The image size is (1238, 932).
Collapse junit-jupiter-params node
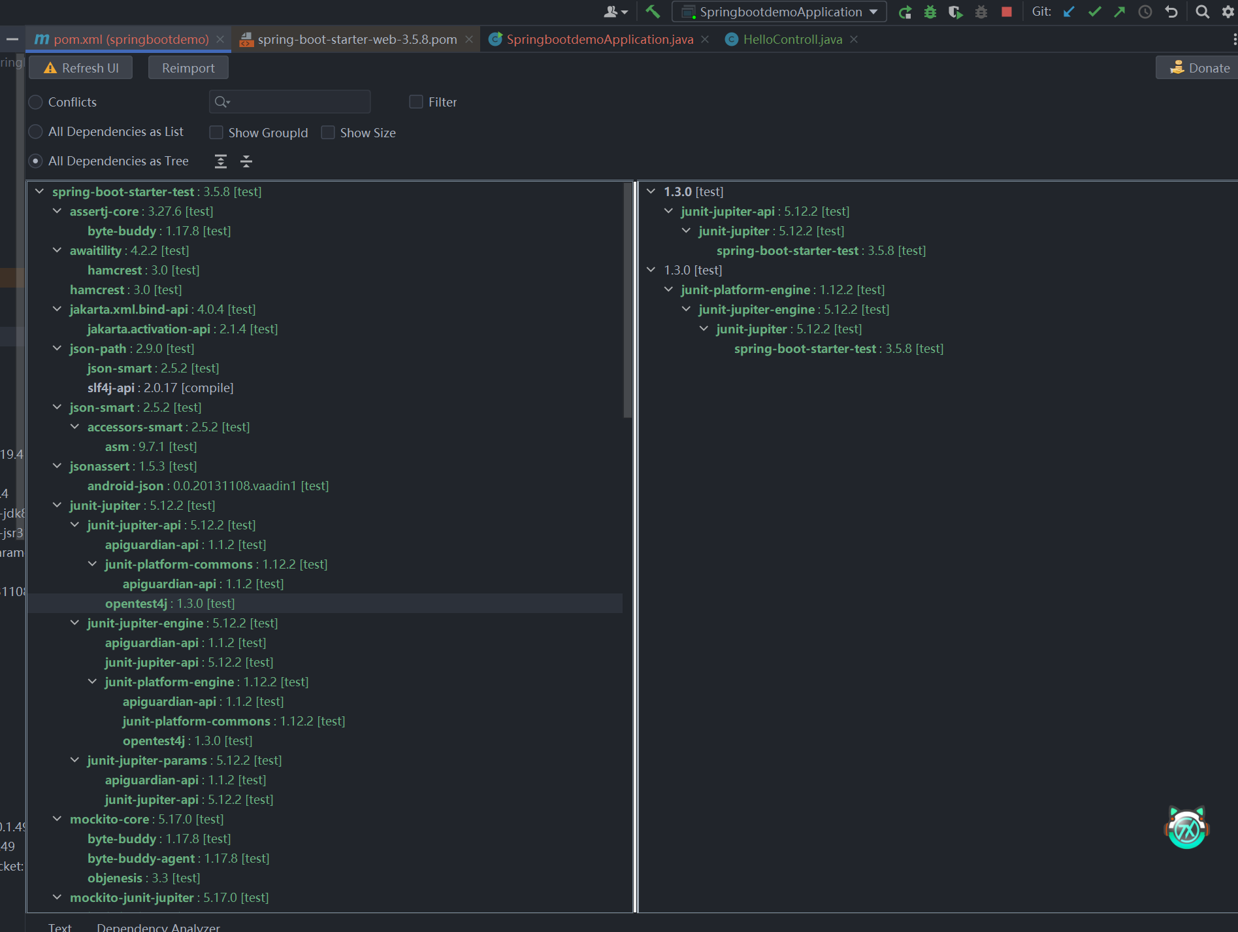pyautogui.click(x=75, y=760)
